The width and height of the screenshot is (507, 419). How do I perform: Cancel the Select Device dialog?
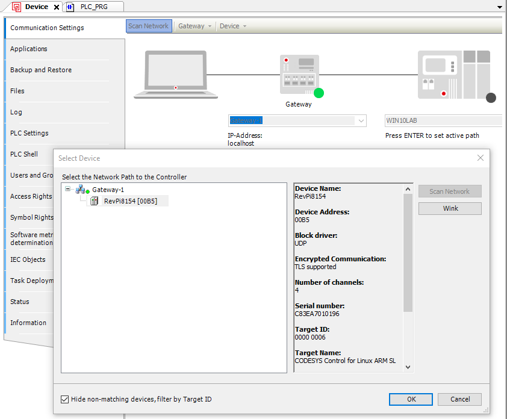459,399
